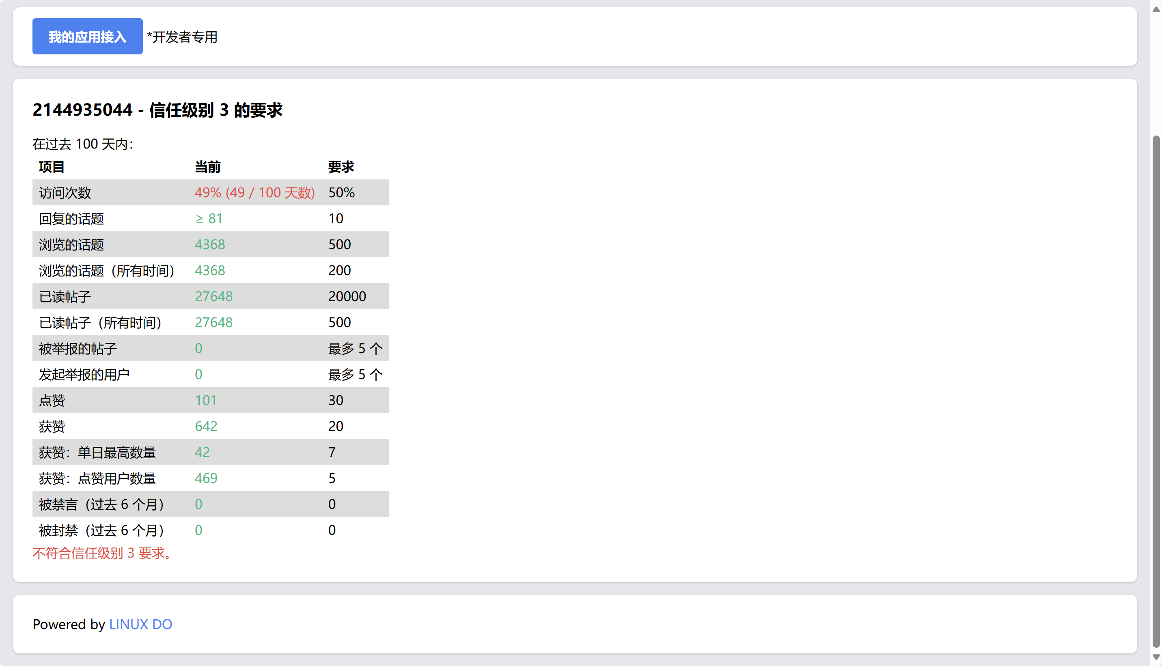Viewport: 1162px width, 666px height.
Task: Open the LINUX DO link
Action: click(x=140, y=624)
